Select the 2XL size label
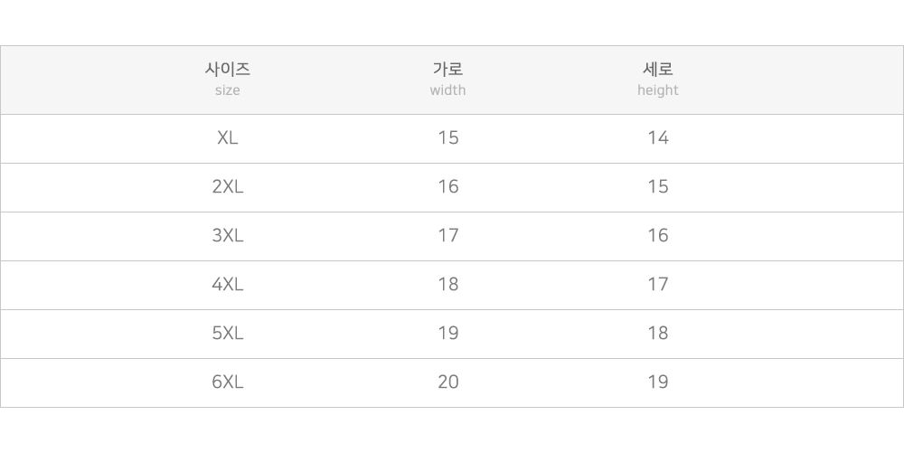 click(228, 187)
